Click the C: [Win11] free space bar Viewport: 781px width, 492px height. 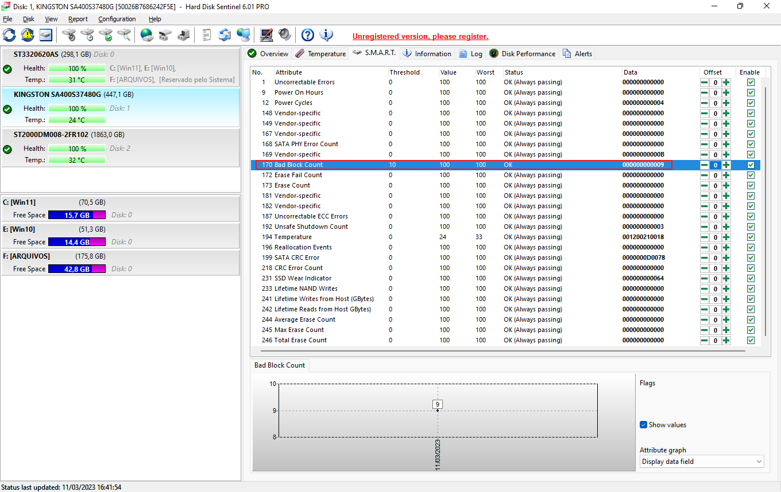(77, 215)
